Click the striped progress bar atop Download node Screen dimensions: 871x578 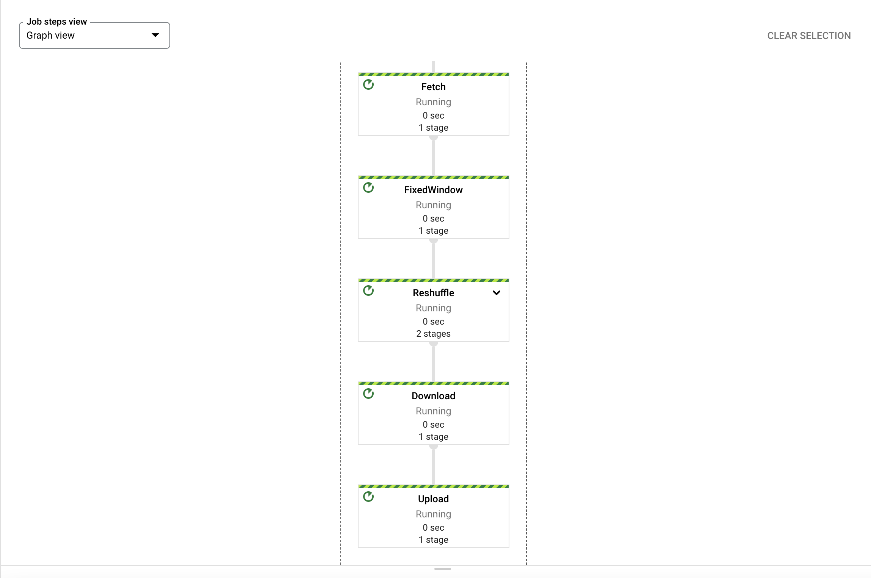click(433, 383)
